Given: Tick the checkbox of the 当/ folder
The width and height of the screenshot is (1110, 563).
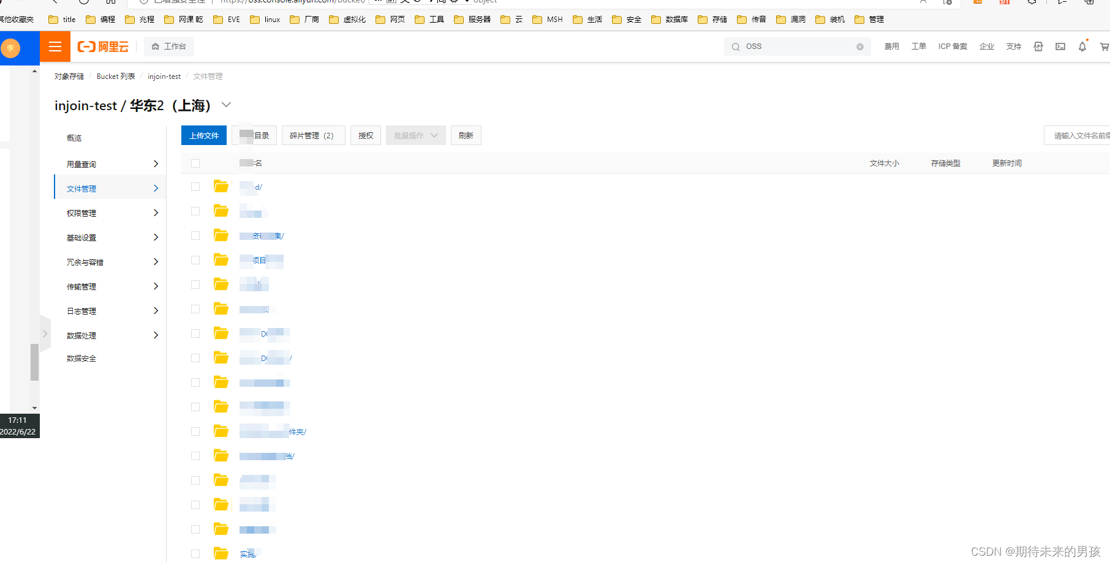Looking at the screenshot, I should point(195,456).
